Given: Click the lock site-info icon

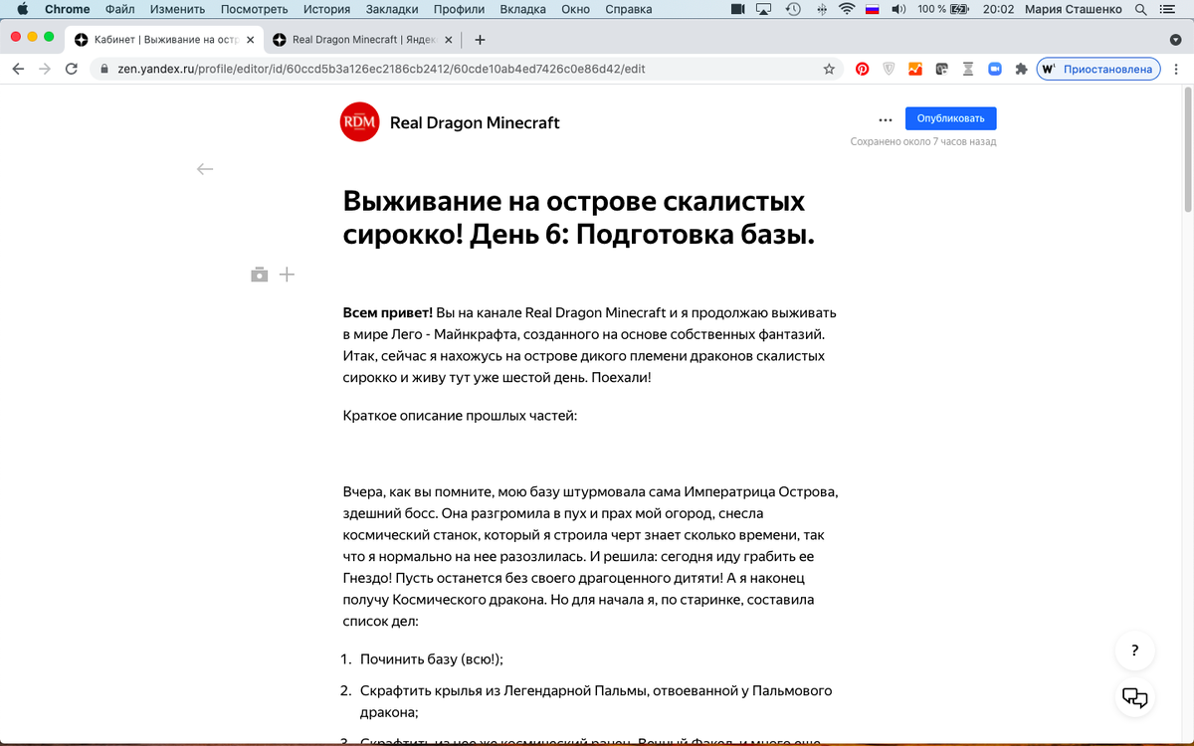Looking at the screenshot, I should tap(104, 70).
